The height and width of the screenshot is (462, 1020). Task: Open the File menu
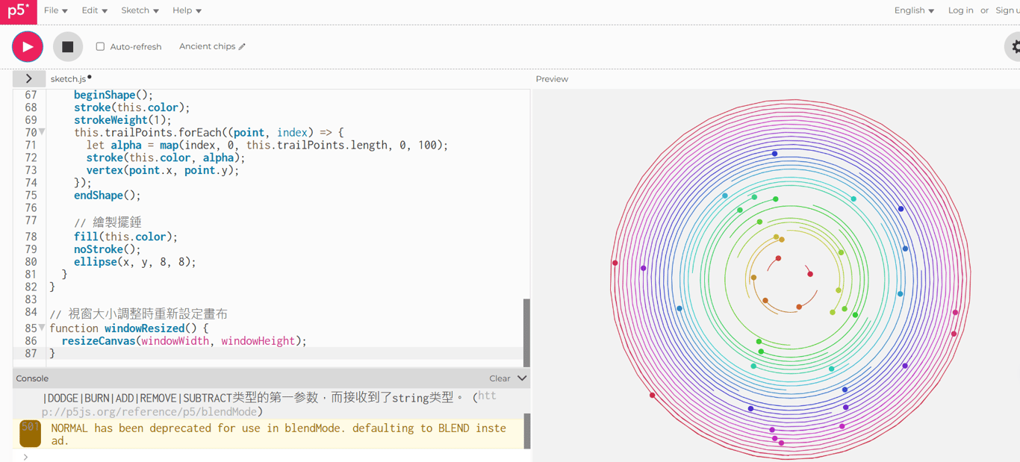coord(56,10)
